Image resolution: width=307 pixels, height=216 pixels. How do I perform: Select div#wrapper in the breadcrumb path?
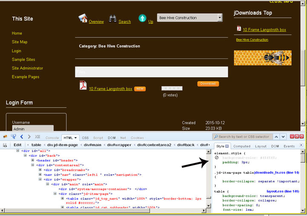click(119, 145)
